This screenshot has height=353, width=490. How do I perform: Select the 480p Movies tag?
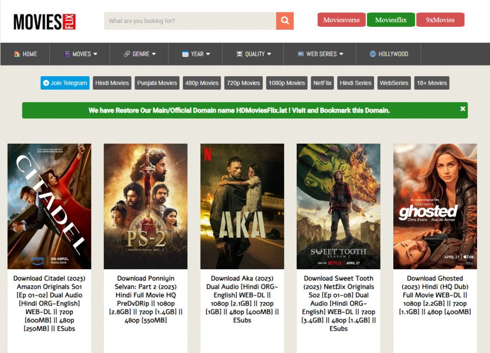coord(201,83)
